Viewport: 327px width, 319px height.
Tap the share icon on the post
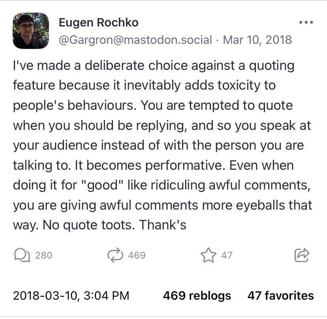pos(302,256)
